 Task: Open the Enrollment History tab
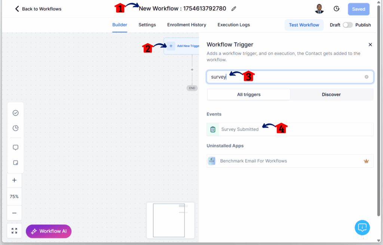187,25
